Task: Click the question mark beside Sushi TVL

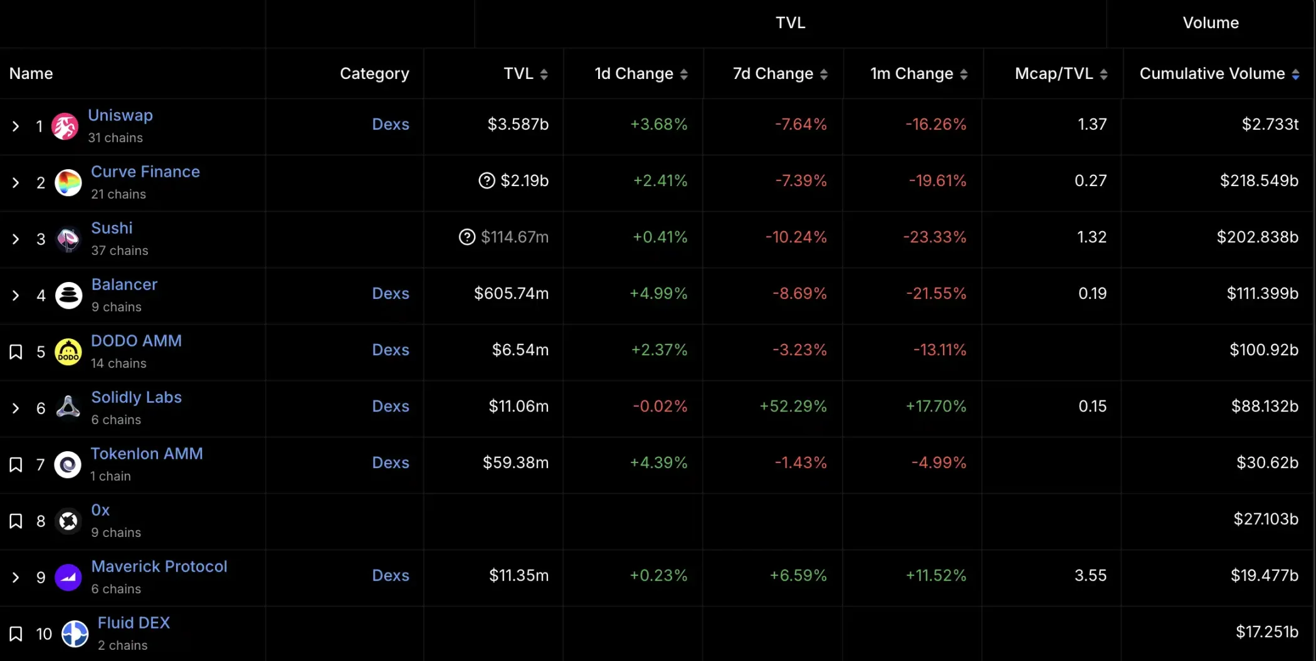Action: point(467,237)
